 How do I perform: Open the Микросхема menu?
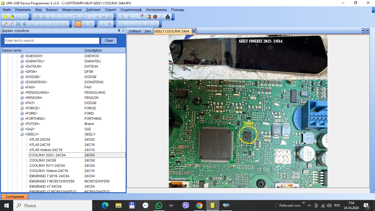tap(72, 10)
